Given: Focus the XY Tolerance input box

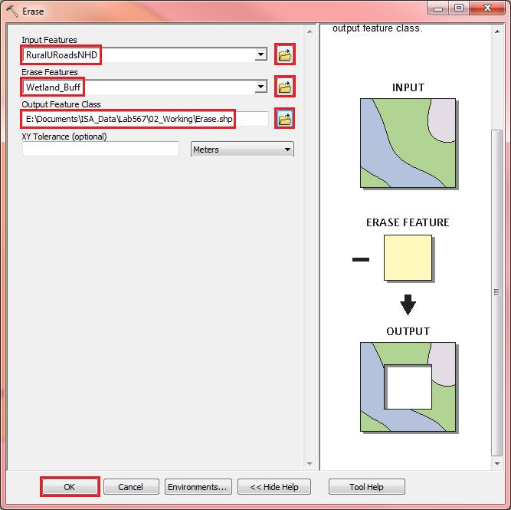Looking at the screenshot, I should point(100,150).
